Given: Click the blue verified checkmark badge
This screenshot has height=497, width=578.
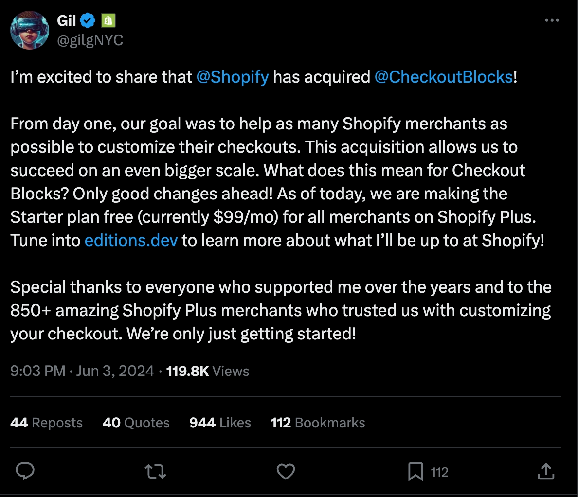Looking at the screenshot, I should 88,20.
